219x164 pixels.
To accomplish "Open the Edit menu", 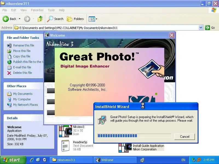I will [x=14, y=10].
